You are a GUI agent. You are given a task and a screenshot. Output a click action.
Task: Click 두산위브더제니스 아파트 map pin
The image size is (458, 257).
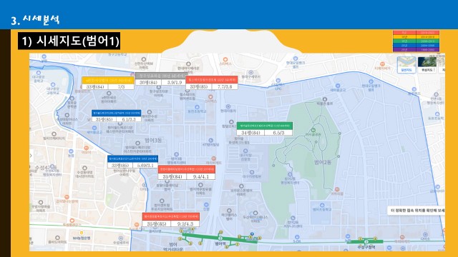[255, 213]
